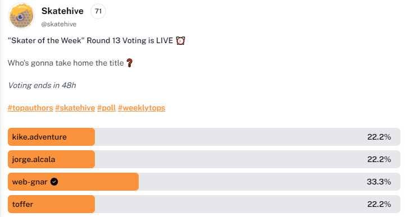Click the orange progress bar for toffer
407x217 pixels.
pyautogui.click(x=52, y=204)
